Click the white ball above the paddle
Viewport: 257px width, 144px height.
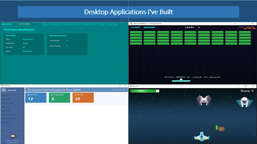(181, 79)
